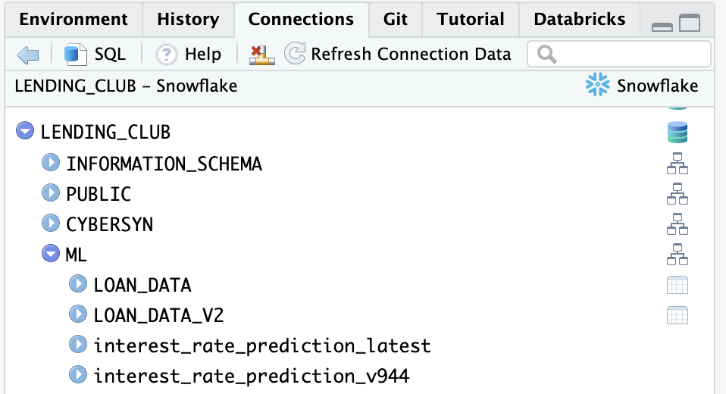Click Refresh Connection Data icon
Viewport: 726px width, 394px height.
pos(294,55)
